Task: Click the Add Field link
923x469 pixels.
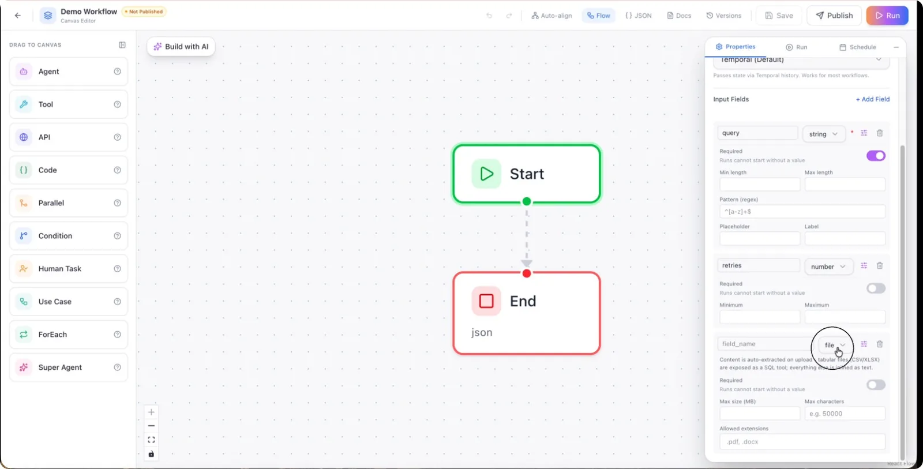Action: click(x=873, y=99)
